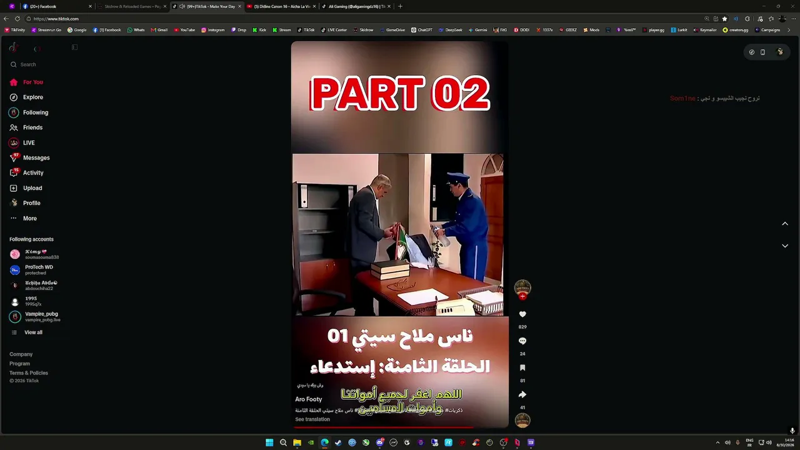Screen dimensions: 800x450
Task: Switch ENG FR input language
Action: coord(749,442)
